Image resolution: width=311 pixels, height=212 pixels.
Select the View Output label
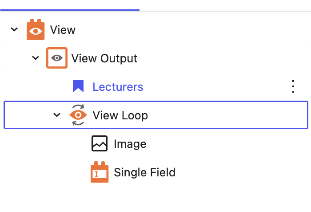(x=104, y=58)
